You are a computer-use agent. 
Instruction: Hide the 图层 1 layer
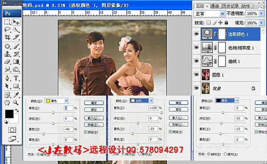pyautogui.click(x=196, y=74)
